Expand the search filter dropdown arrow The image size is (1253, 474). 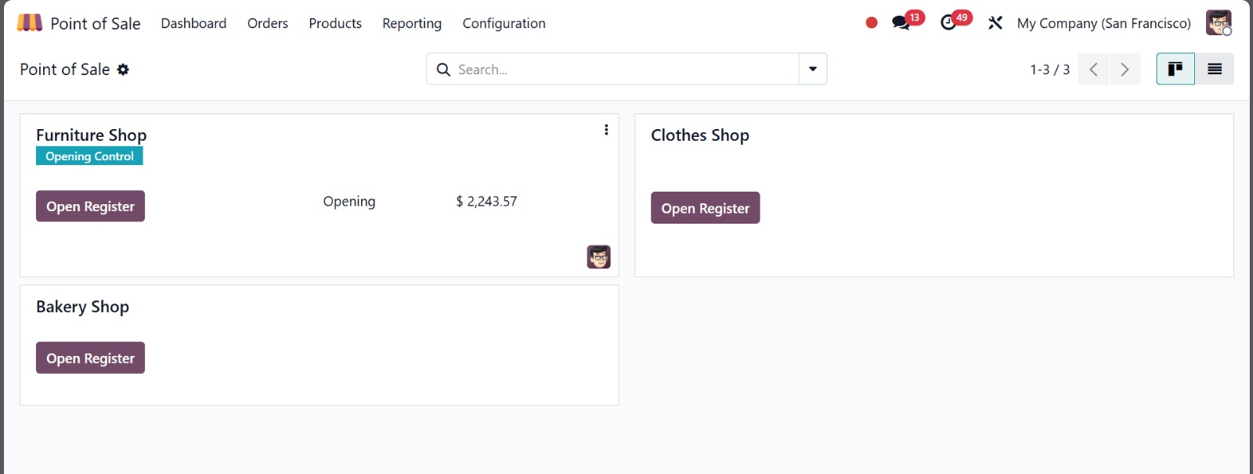813,69
